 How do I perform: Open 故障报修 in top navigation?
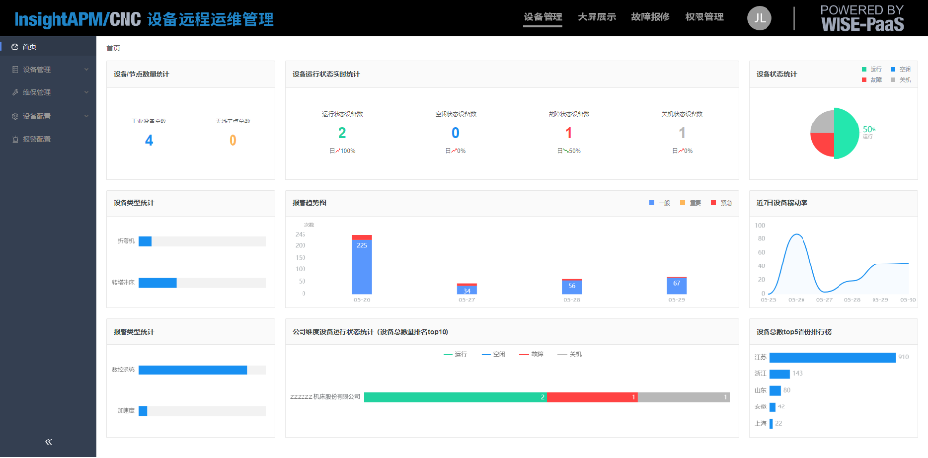coord(651,17)
